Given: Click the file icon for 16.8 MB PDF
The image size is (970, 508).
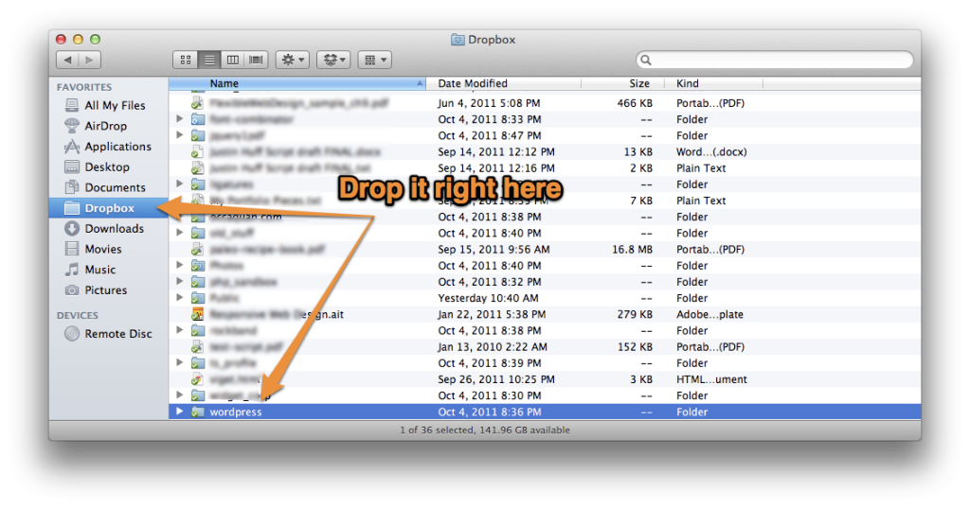Looking at the screenshot, I should (198, 250).
